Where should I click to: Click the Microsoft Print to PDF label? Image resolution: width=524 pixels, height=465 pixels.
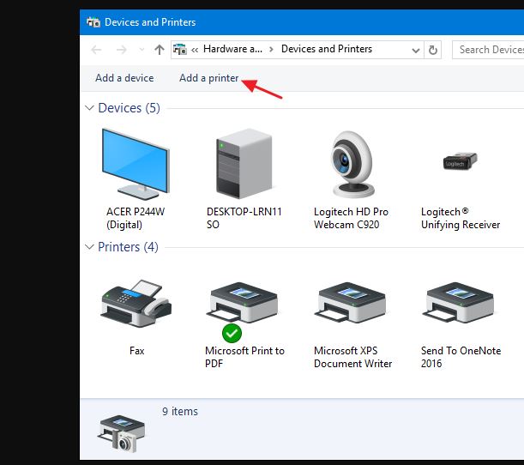[x=244, y=357]
